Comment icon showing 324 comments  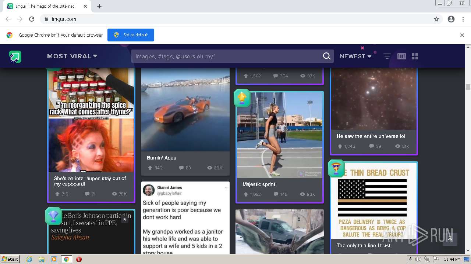pyautogui.click(x=275, y=76)
